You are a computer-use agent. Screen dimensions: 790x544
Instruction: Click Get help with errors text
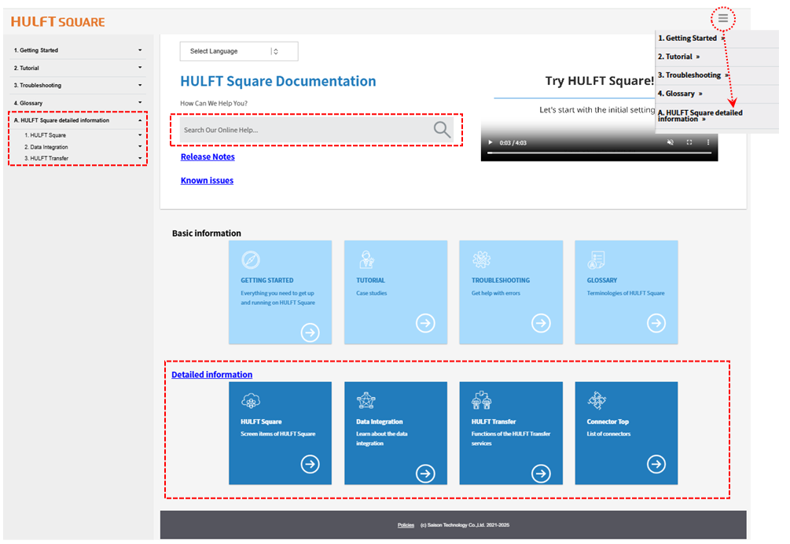point(496,293)
